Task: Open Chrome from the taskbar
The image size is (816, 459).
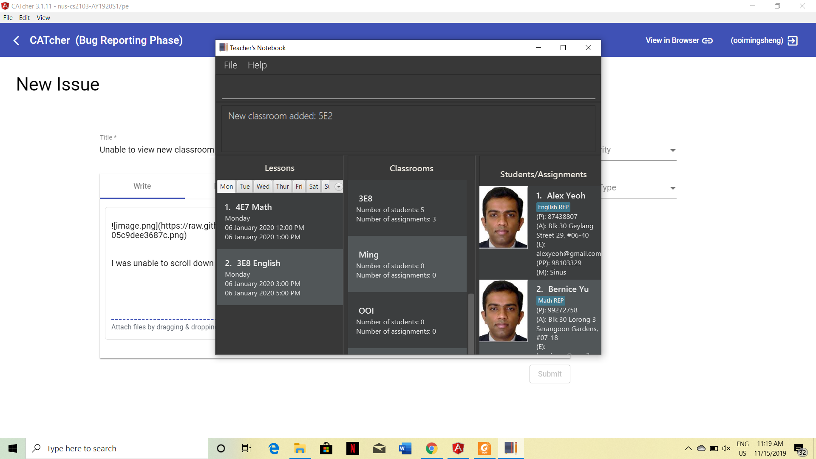Action: pos(431,448)
